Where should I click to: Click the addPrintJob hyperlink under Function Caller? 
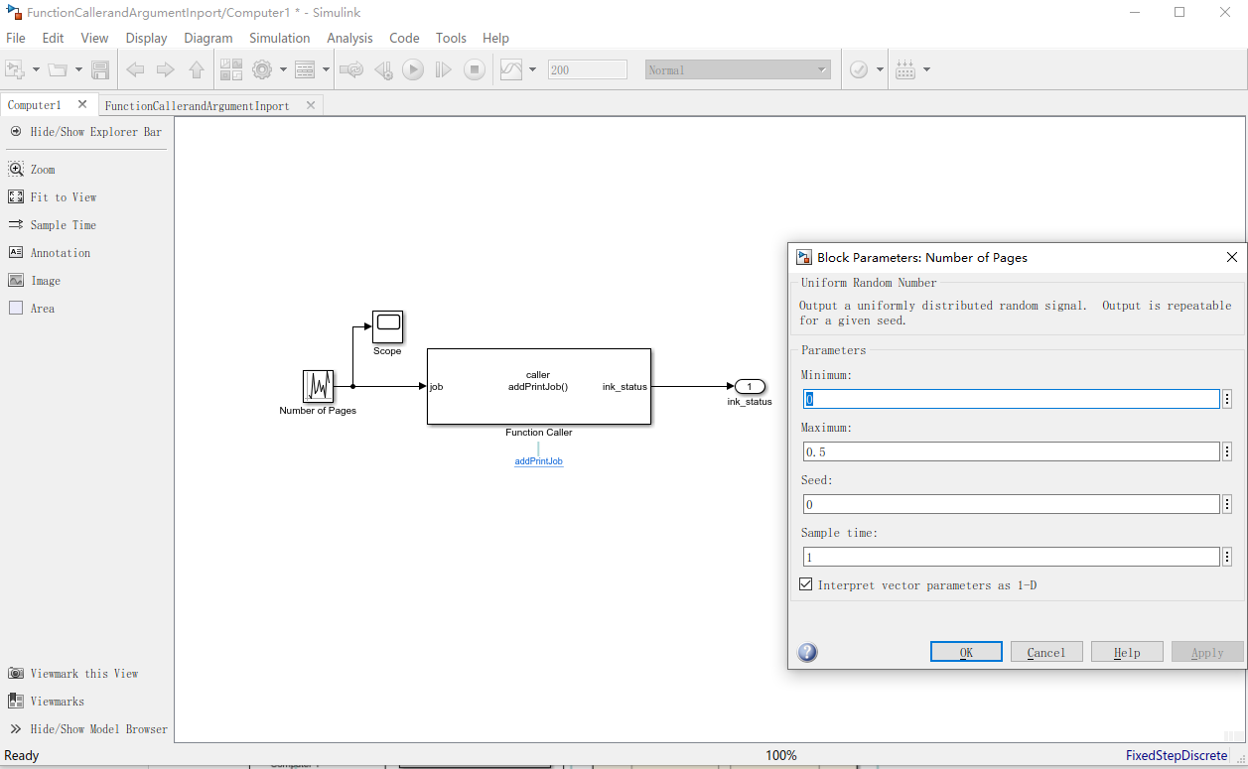point(538,460)
